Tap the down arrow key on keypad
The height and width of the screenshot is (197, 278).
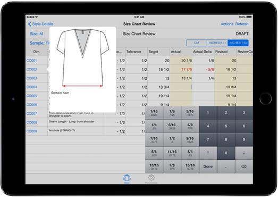[x=244, y=153]
